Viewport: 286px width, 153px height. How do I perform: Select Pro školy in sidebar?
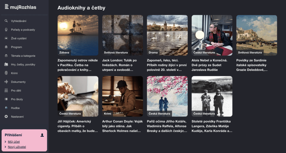(x=17, y=99)
